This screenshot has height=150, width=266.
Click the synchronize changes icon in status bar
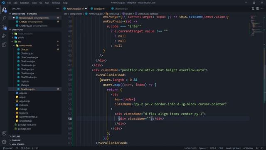pos(17,148)
